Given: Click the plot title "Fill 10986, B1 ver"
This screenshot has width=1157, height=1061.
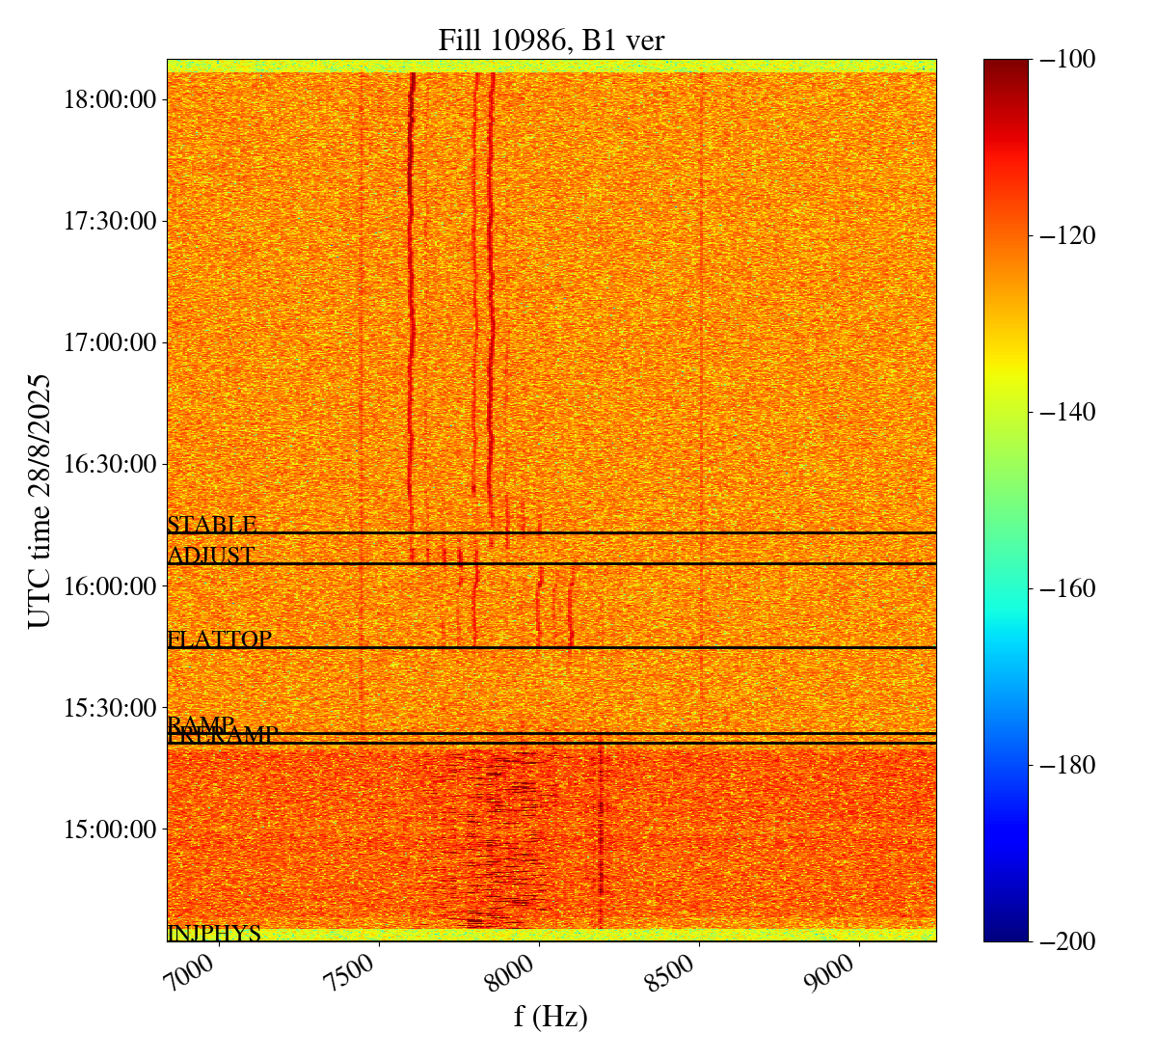Looking at the screenshot, I should (x=551, y=40).
